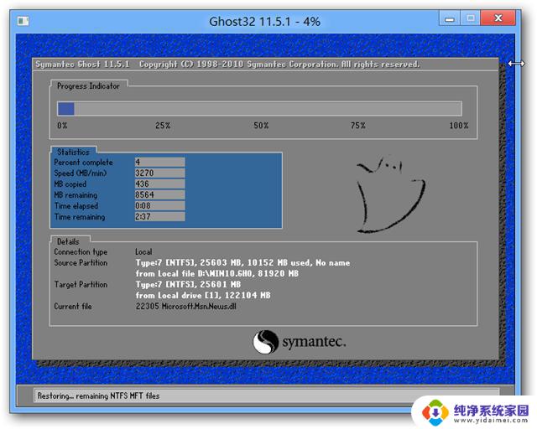Minimize the Ghost32 window

[x=450, y=18]
